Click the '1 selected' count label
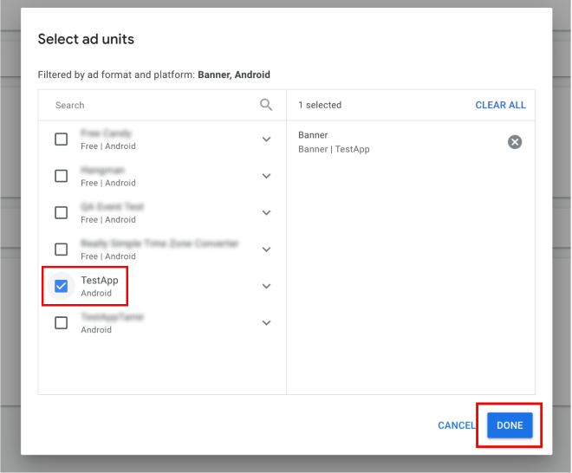The width and height of the screenshot is (572, 473). coord(320,105)
